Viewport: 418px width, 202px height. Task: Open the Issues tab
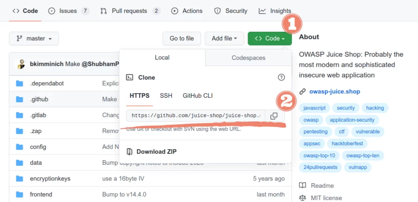point(68,11)
